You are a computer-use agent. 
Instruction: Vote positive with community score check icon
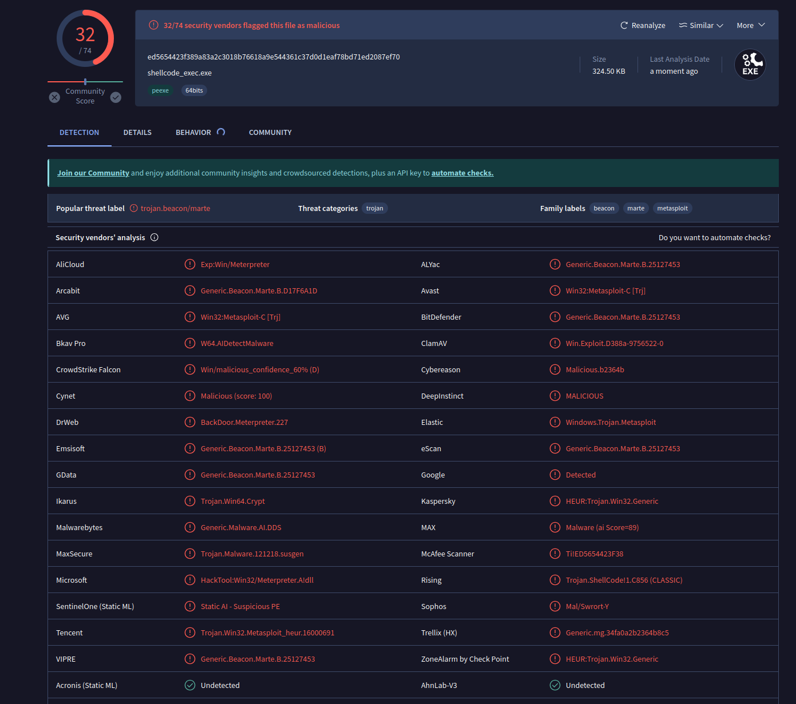point(116,97)
